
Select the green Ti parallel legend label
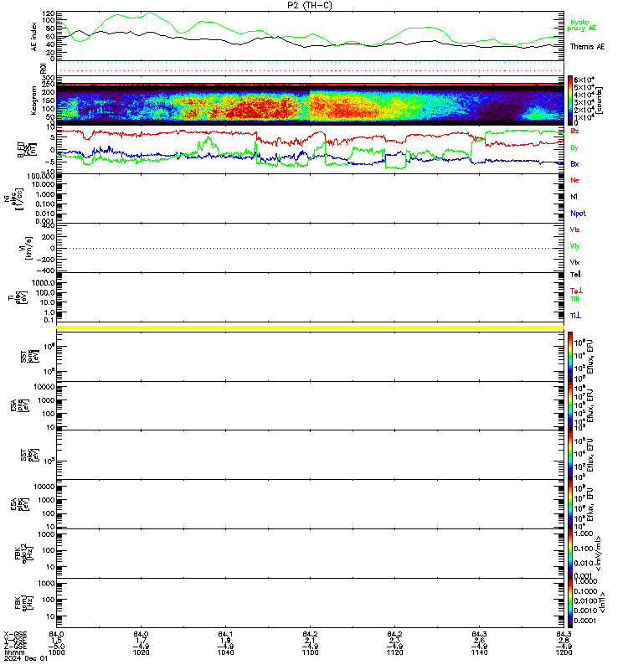[574, 299]
